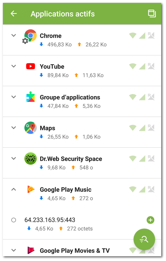This screenshot has height=261, width=166.
Task: Expand the Groupe d'applications chevron
Action: [14, 97]
